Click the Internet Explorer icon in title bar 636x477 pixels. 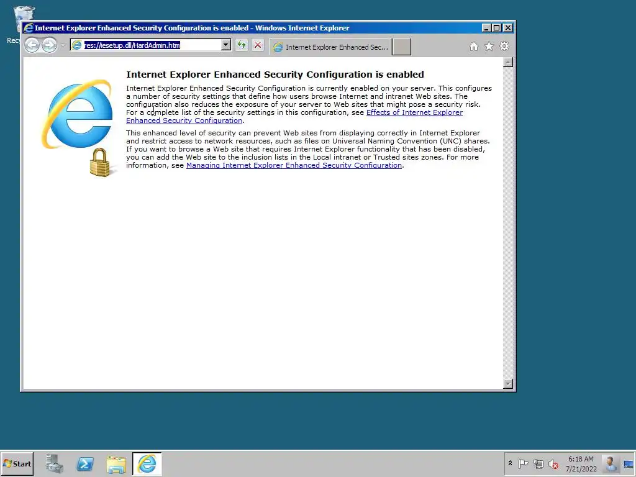click(x=29, y=28)
